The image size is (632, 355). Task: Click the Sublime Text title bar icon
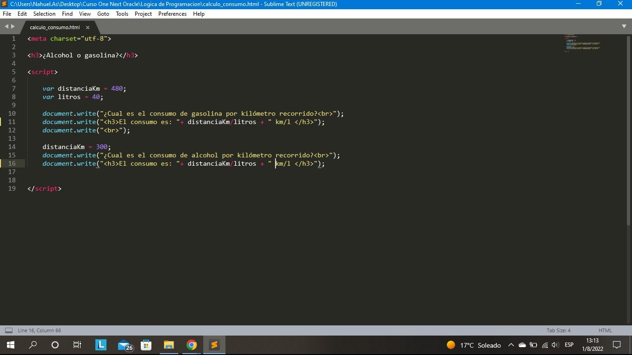(x=4, y=4)
